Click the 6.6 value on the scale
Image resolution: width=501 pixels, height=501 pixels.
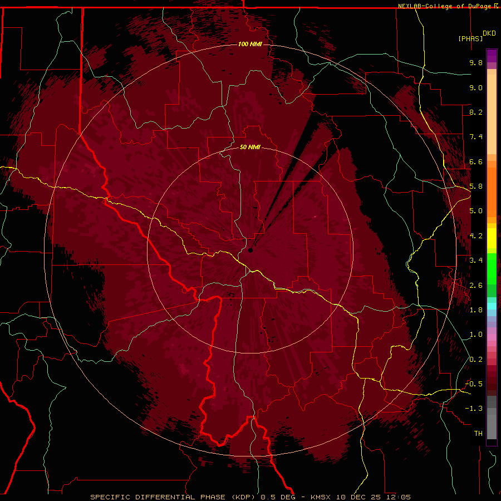[x=476, y=161]
